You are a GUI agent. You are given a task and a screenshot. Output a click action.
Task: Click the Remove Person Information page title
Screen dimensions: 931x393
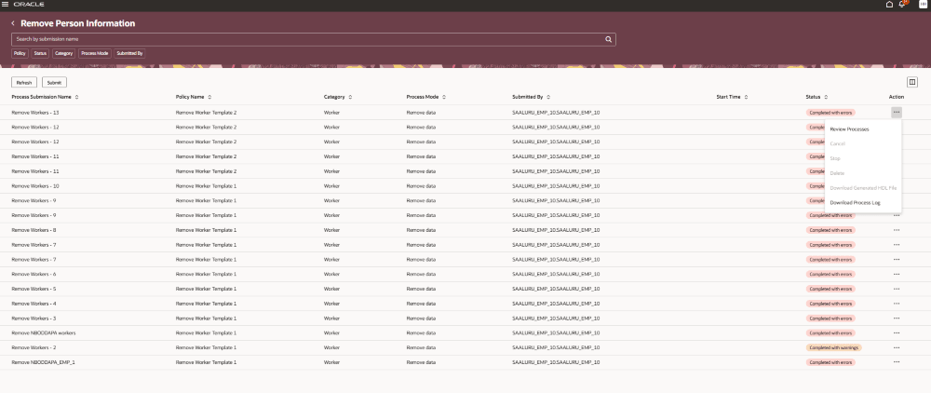(78, 23)
